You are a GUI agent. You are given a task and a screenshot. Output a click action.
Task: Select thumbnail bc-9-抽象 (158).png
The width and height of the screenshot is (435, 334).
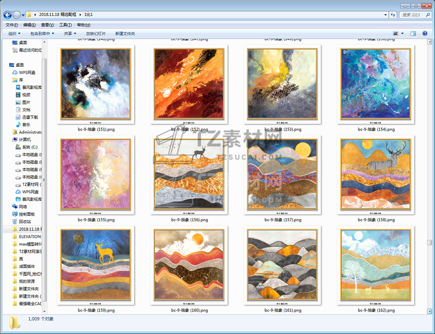(x=375, y=175)
